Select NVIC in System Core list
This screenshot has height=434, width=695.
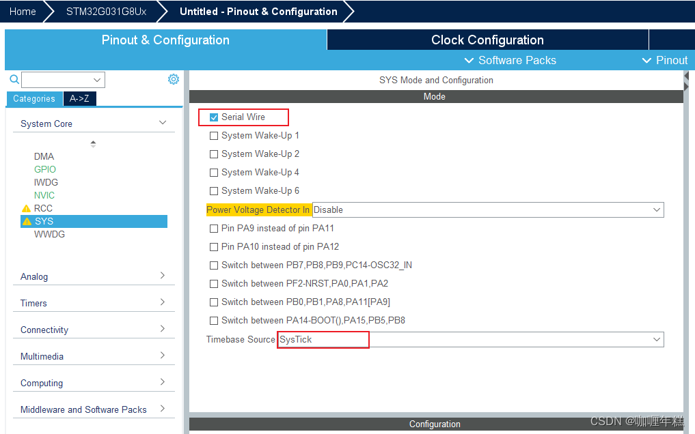[x=44, y=195]
